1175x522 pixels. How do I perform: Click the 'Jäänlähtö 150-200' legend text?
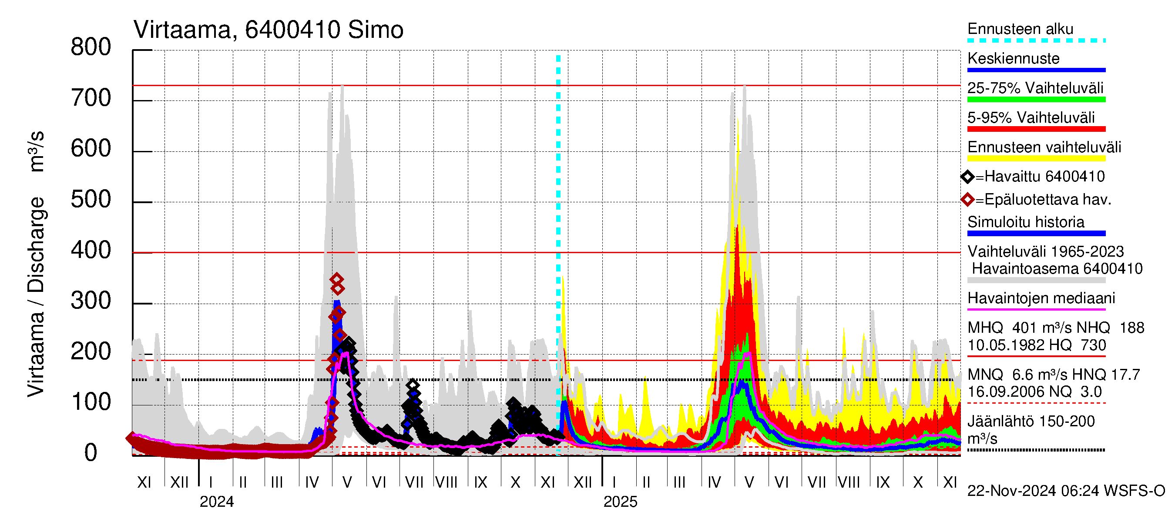(1031, 421)
